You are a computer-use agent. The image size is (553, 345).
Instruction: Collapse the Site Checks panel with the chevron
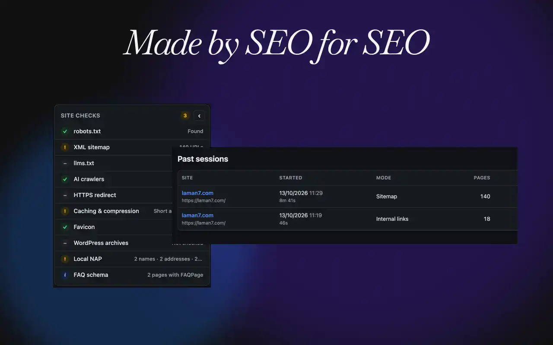point(199,116)
